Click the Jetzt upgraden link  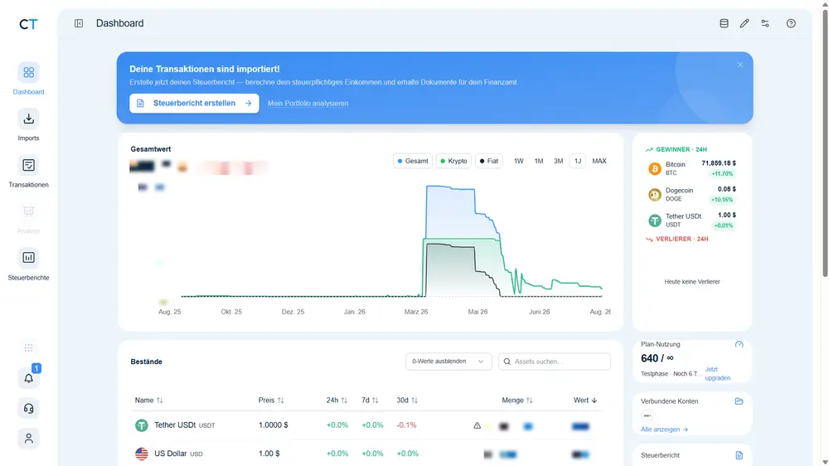(x=717, y=373)
